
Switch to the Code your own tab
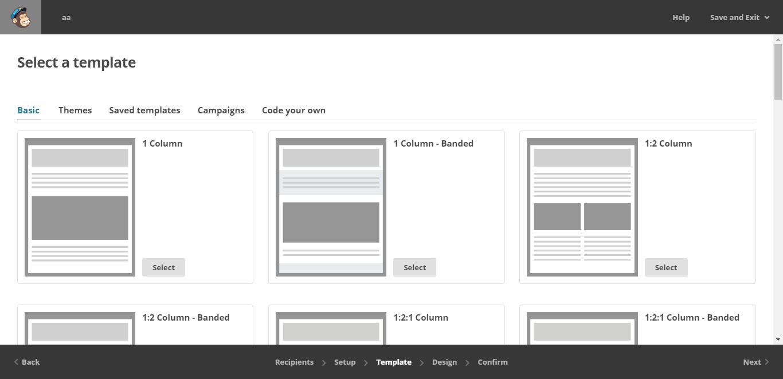click(293, 110)
